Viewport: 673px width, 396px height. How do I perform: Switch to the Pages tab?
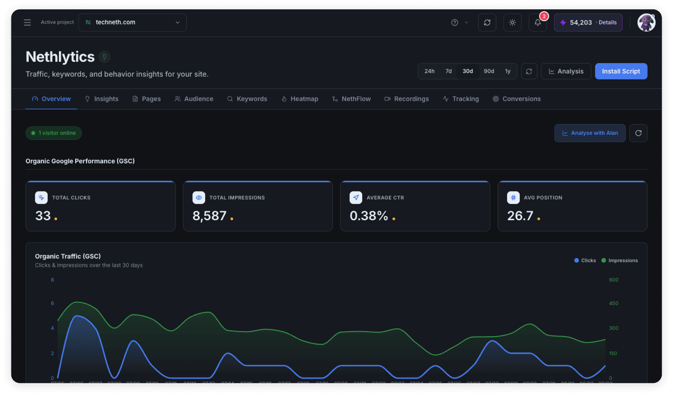click(147, 99)
